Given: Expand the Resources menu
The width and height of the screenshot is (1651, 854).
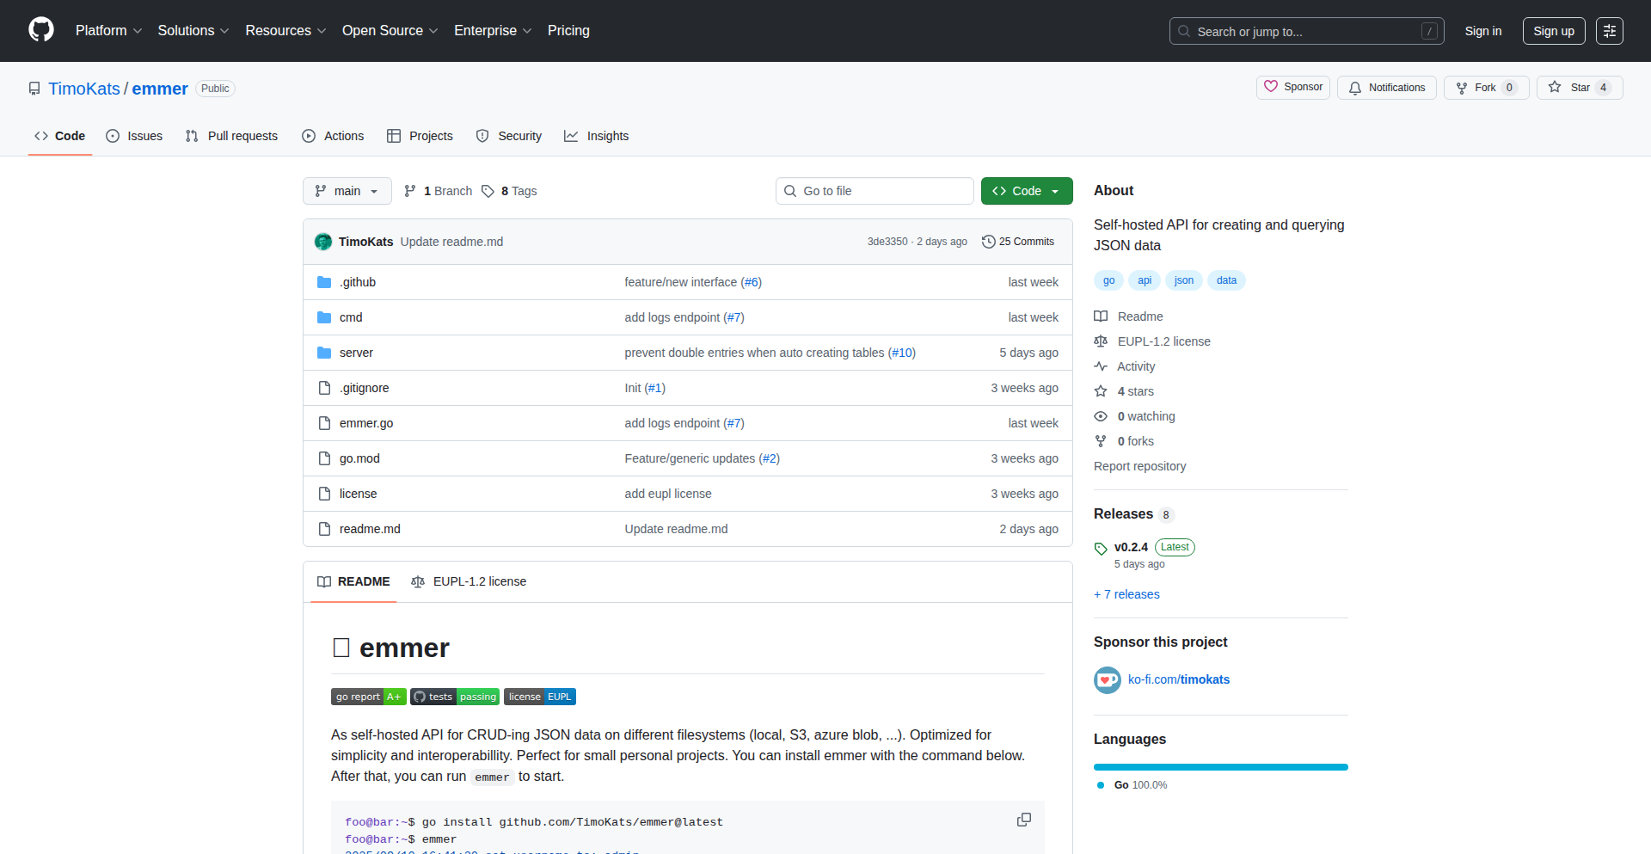Looking at the screenshot, I should click(x=285, y=31).
